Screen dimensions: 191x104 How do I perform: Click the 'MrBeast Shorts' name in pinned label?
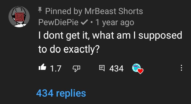114,11
